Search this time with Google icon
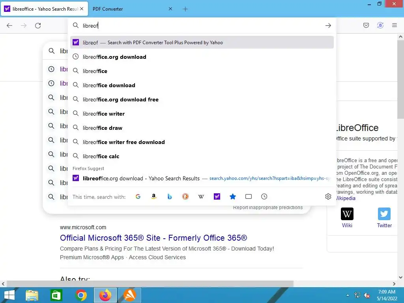Viewport: 404px width, 303px height. click(x=138, y=196)
